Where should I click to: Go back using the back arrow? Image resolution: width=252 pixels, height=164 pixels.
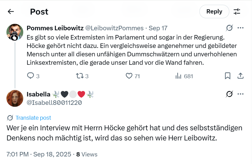point(11,11)
